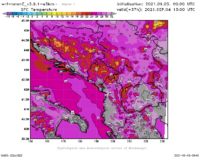The height and width of the screenshot is (157, 204).
Task: Select the 22E longitude label
Action: (146, 141)
